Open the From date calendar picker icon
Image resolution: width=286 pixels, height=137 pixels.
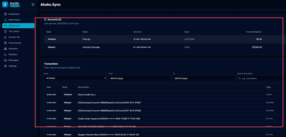(x=127, y=78)
